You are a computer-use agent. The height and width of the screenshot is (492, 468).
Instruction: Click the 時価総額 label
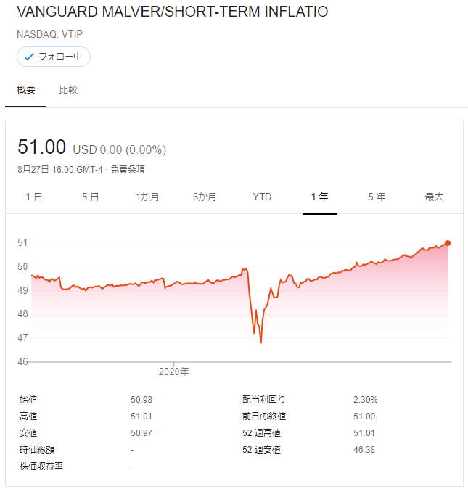(x=37, y=450)
